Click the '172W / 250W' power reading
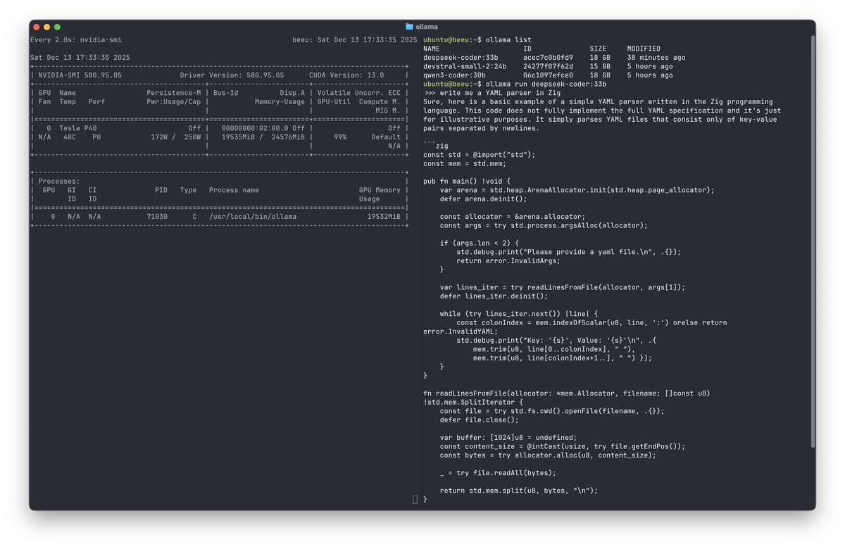 point(176,137)
